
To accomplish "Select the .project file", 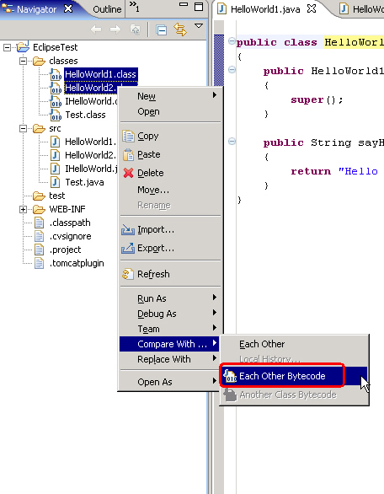I will (65, 250).
